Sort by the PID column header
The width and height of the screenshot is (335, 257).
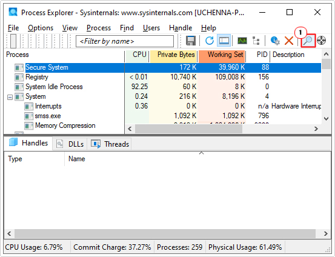[x=258, y=55]
